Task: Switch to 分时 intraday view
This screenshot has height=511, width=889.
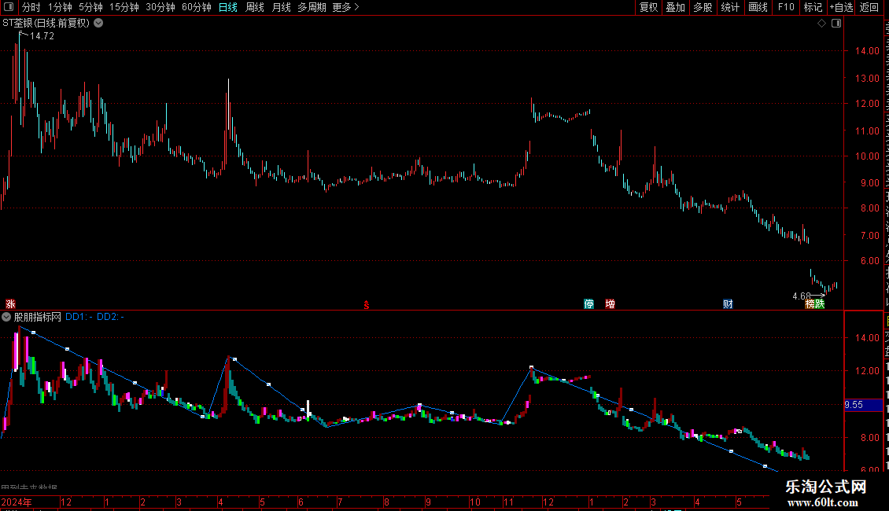Action: click(31, 7)
